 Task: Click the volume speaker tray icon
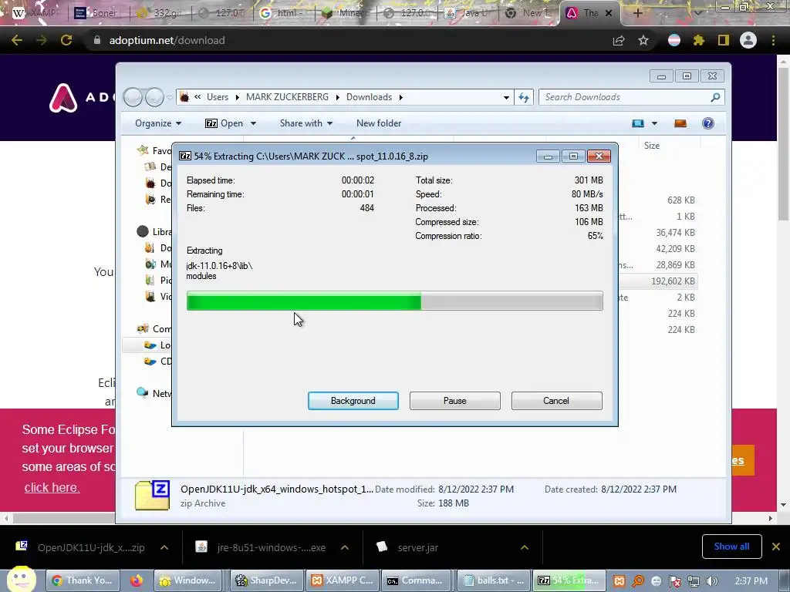(x=711, y=581)
